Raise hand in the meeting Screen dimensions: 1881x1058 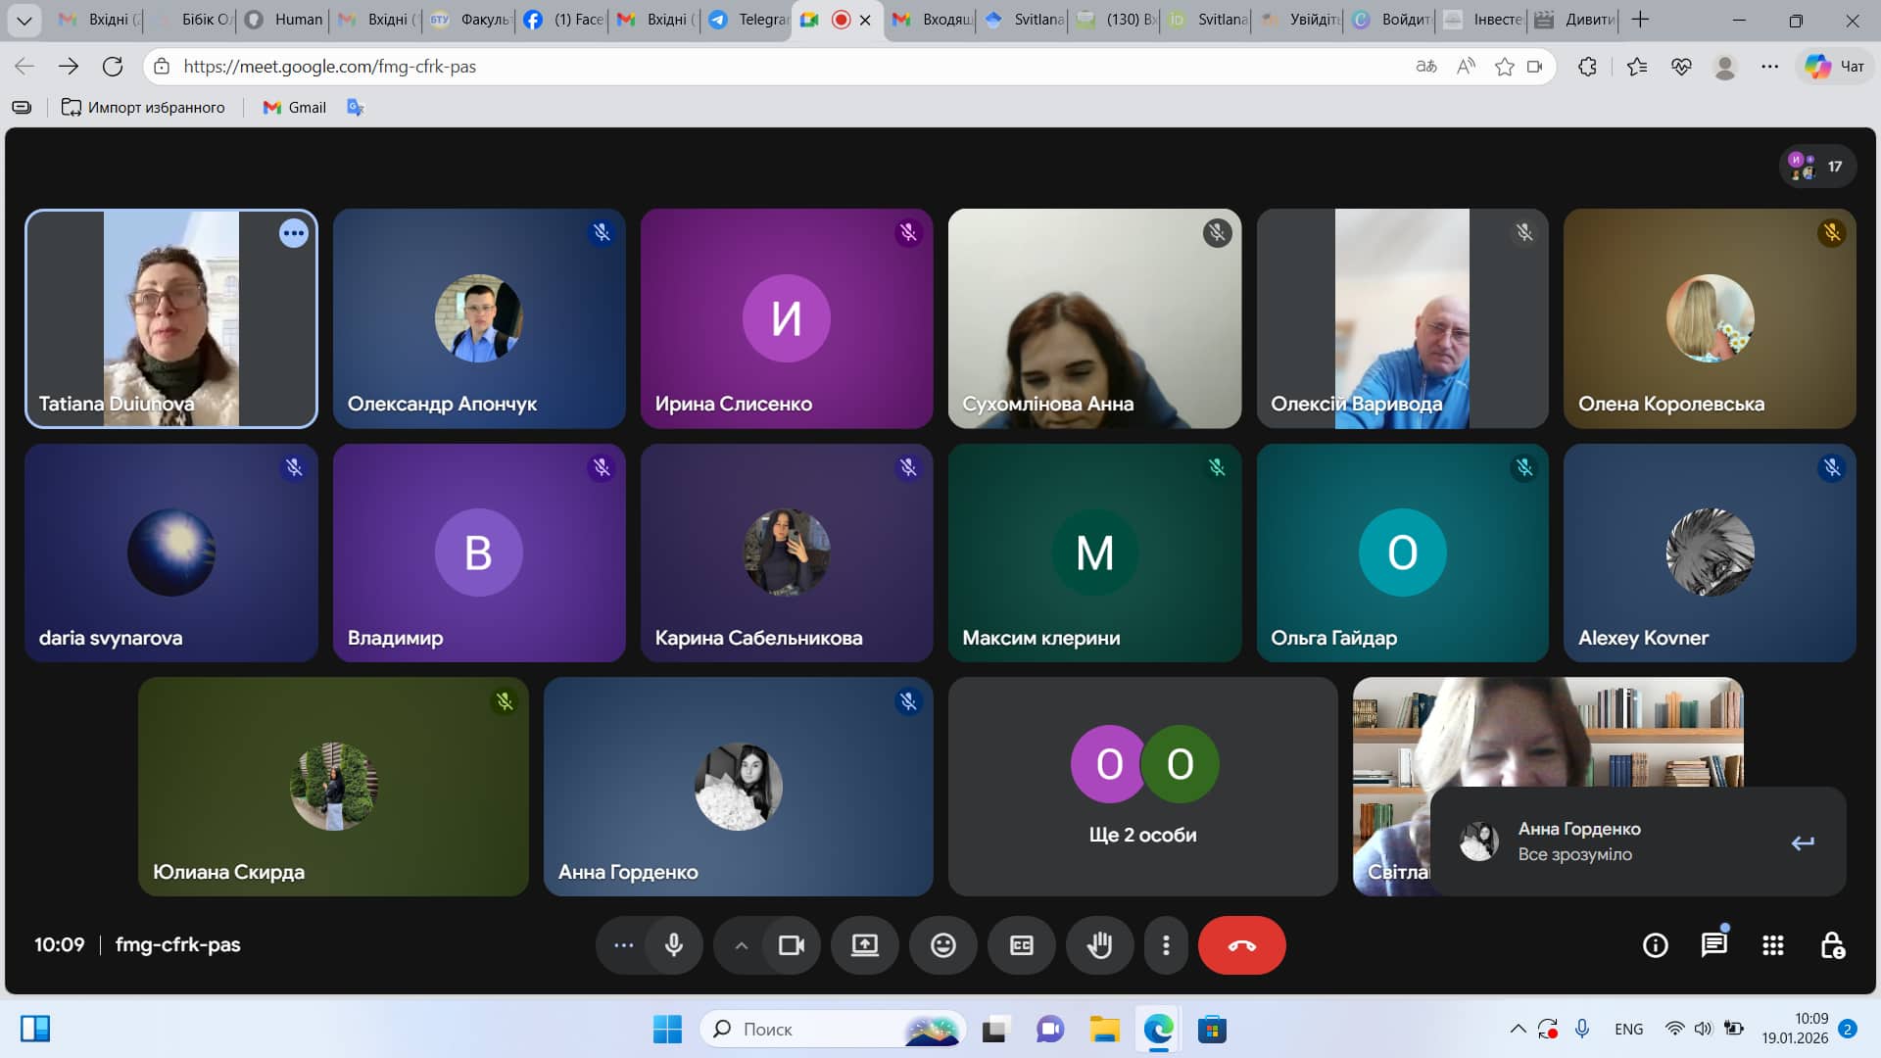coord(1099,945)
